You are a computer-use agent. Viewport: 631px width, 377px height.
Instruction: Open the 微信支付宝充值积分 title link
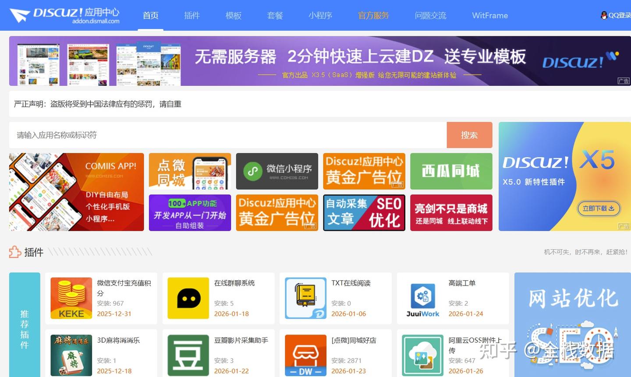tap(124, 288)
